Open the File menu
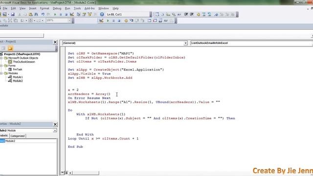Viewport: 313px width, 176px height. 5,8
